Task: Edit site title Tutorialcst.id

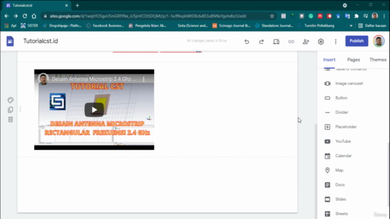Action: coord(41,41)
